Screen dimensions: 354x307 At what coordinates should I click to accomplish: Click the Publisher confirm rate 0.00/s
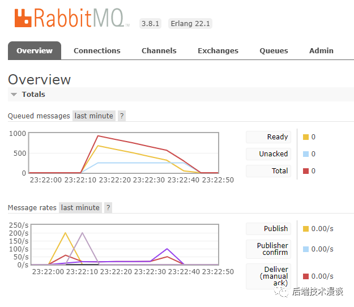tap(322, 249)
